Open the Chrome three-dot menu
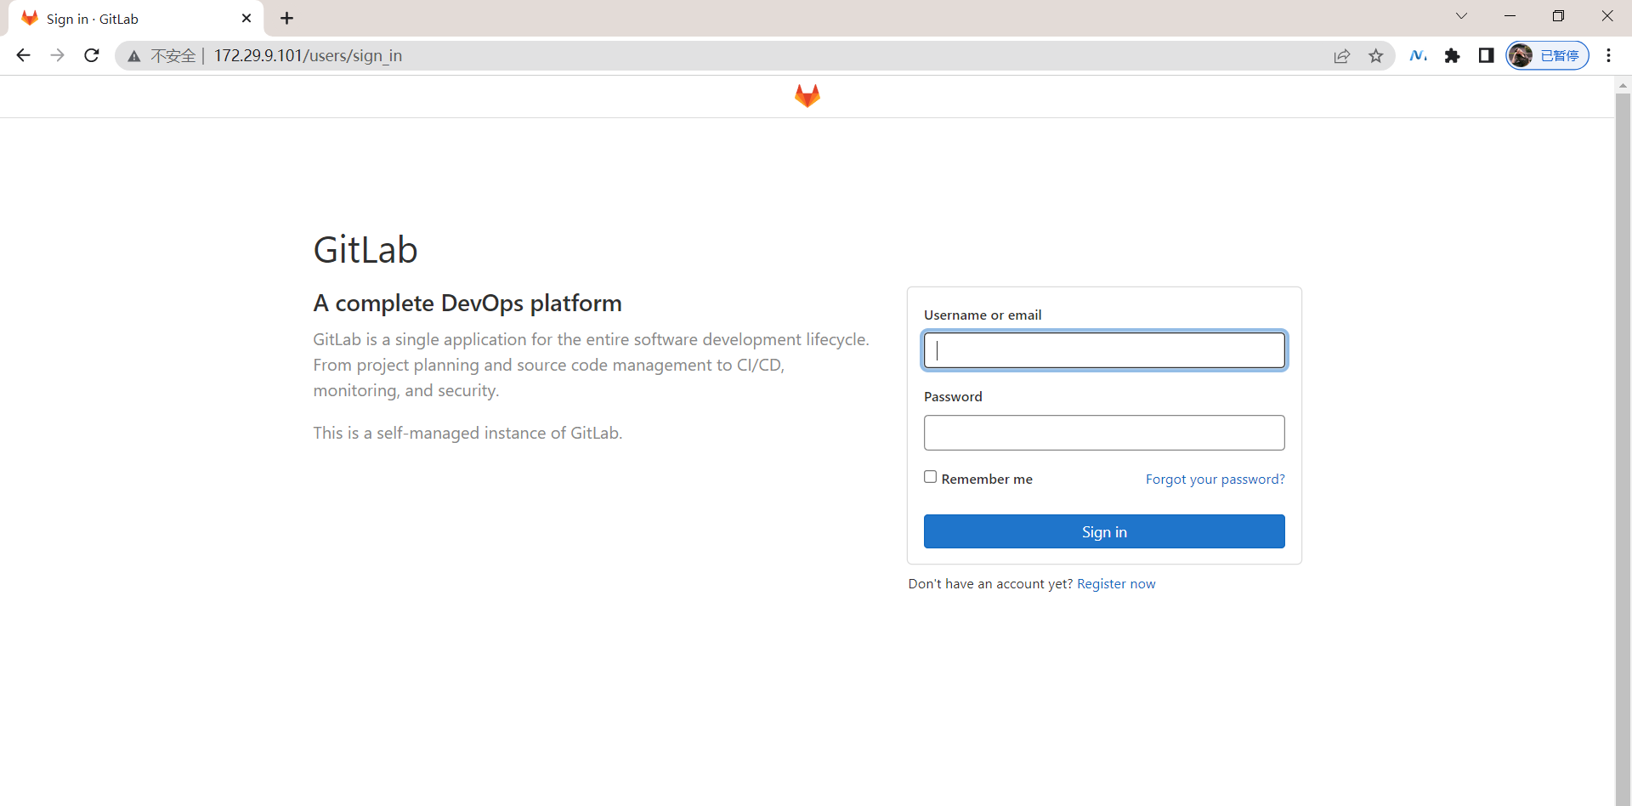 pos(1608,55)
